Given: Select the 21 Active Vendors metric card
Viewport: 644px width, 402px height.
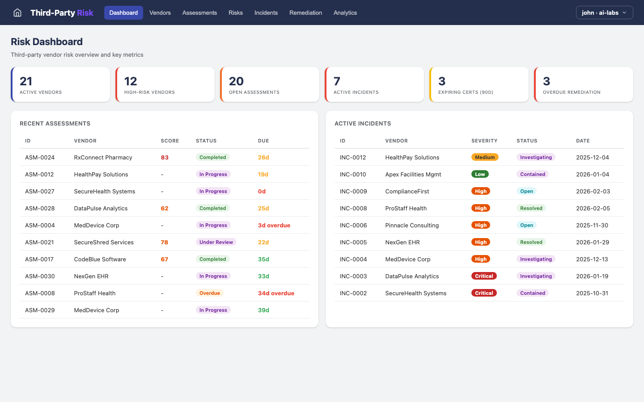Looking at the screenshot, I should point(60,84).
